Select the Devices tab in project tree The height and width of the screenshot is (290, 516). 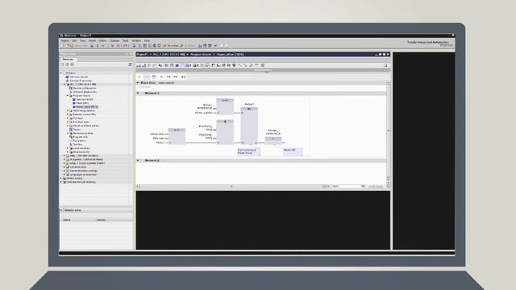click(68, 59)
